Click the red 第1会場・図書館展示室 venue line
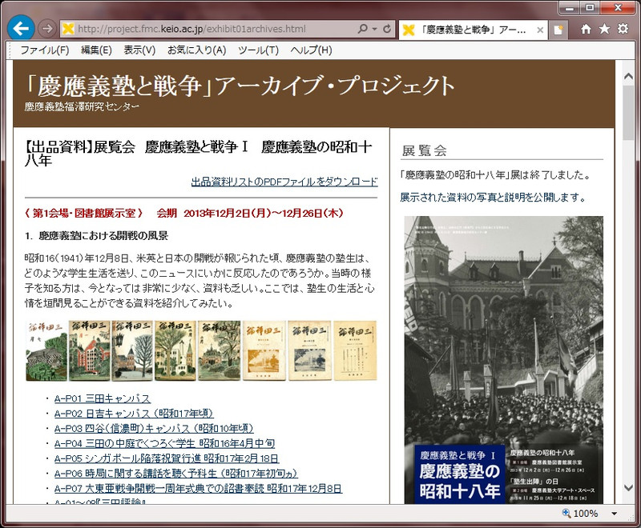 pos(183,213)
